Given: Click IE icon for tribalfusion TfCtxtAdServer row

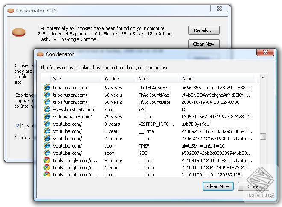Looking at the screenshot, I should pos(47,88).
